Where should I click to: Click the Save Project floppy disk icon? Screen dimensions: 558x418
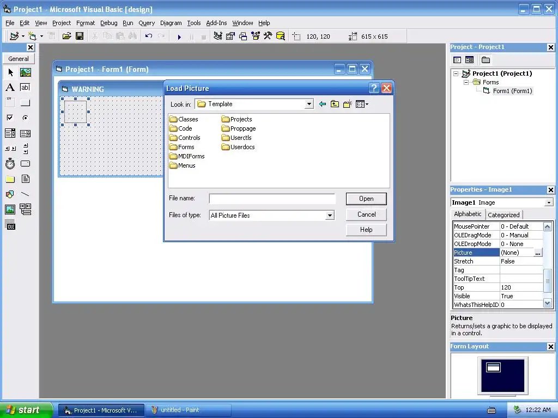pos(80,36)
